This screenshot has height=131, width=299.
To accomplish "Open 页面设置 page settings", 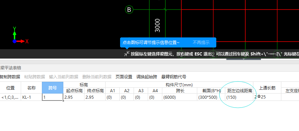I will click(124, 77).
